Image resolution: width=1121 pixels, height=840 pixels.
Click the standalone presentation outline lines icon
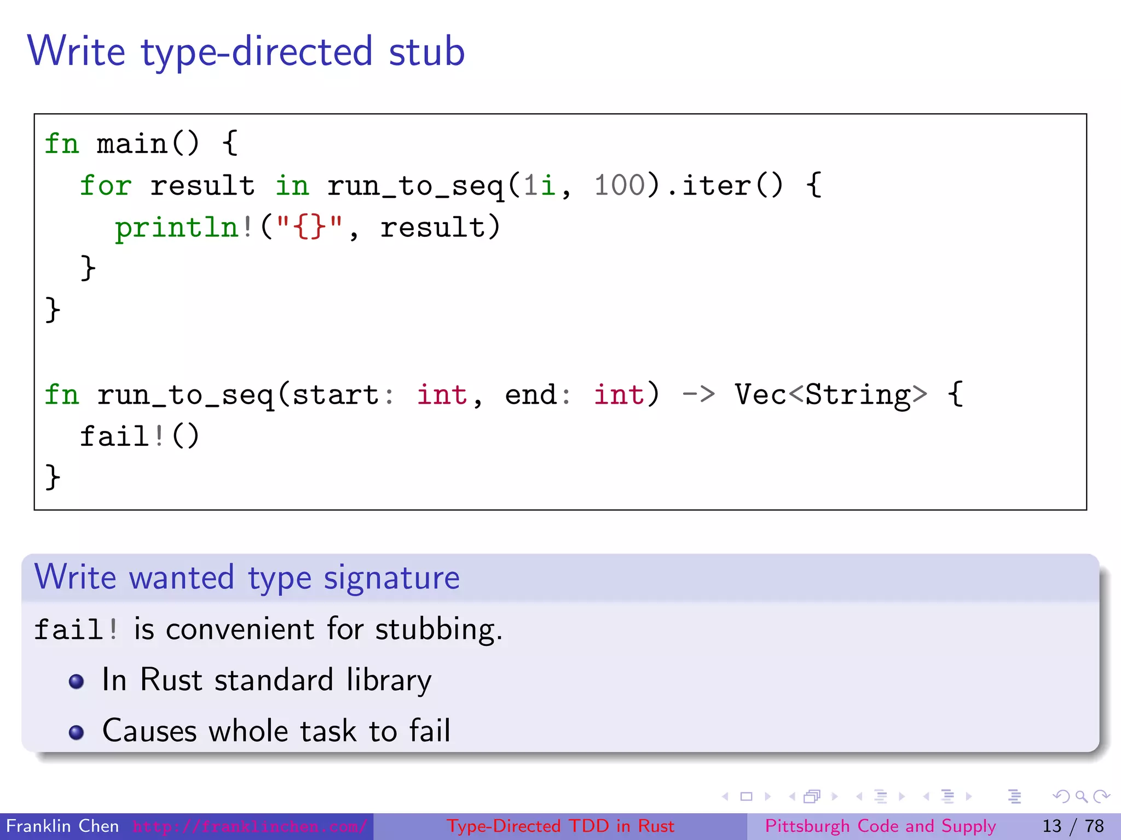point(1015,797)
